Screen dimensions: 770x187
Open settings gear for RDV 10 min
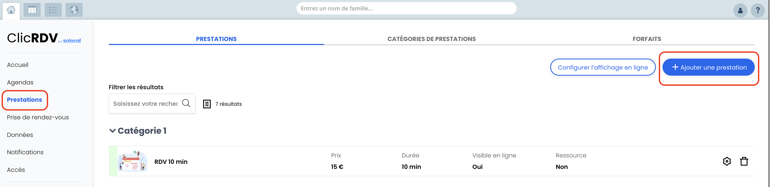coord(727,161)
